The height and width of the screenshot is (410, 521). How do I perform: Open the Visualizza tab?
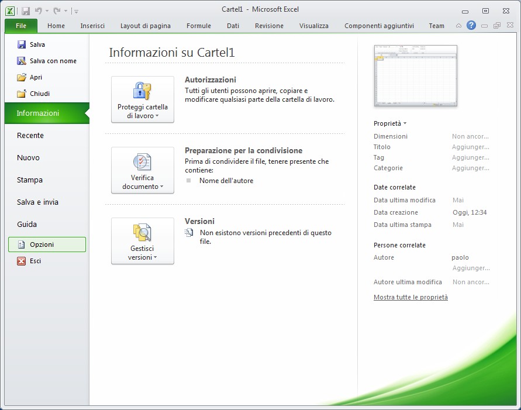[313, 26]
